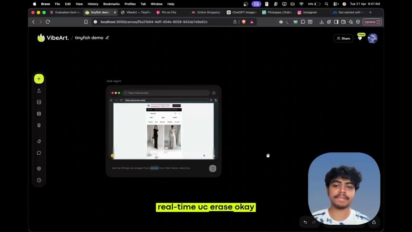The width and height of the screenshot is (412, 232).
Task: Click the yellow plus add button
Action: click(x=39, y=79)
